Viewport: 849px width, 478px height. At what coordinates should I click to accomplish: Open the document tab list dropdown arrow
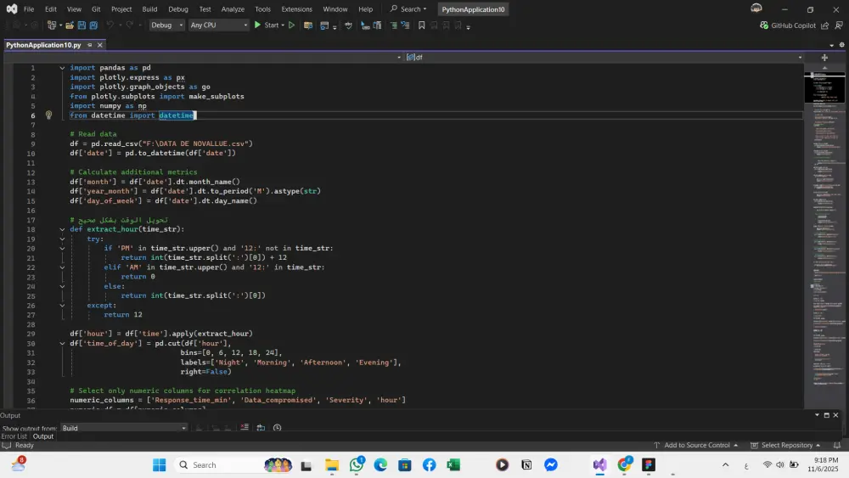tap(832, 45)
